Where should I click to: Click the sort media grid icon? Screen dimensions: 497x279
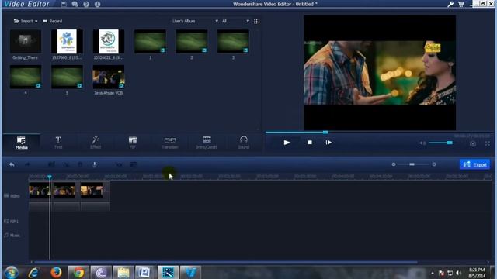pos(257,21)
